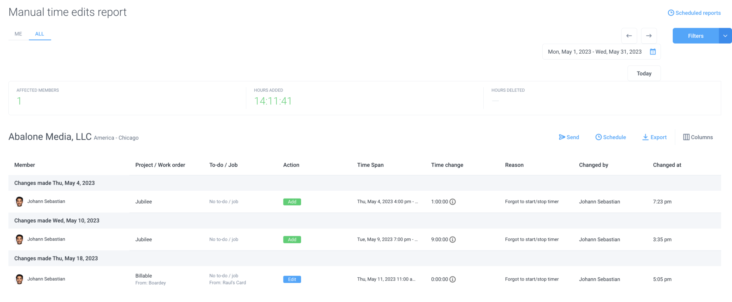Expand the Filters dropdown arrow
This screenshot has width=732, height=302.
pyautogui.click(x=725, y=36)
